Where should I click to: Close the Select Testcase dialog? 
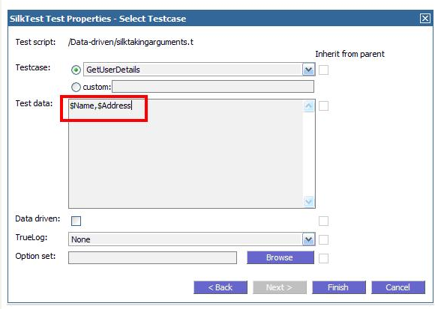(424, 19)
